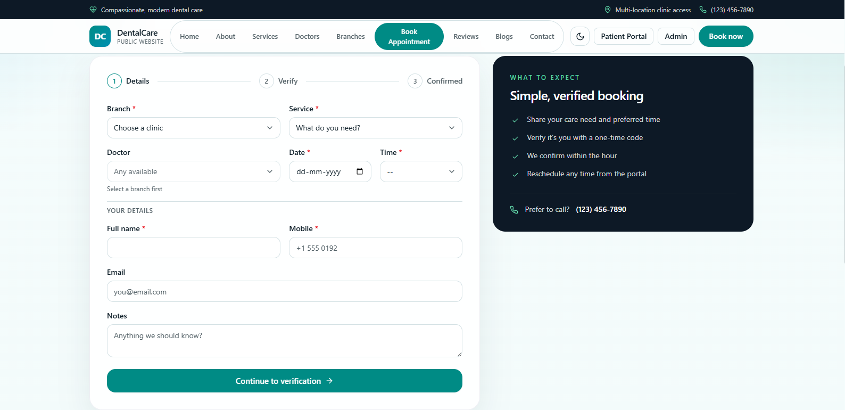Click the (123) 456-7890 link in top bar

[732, 10]
